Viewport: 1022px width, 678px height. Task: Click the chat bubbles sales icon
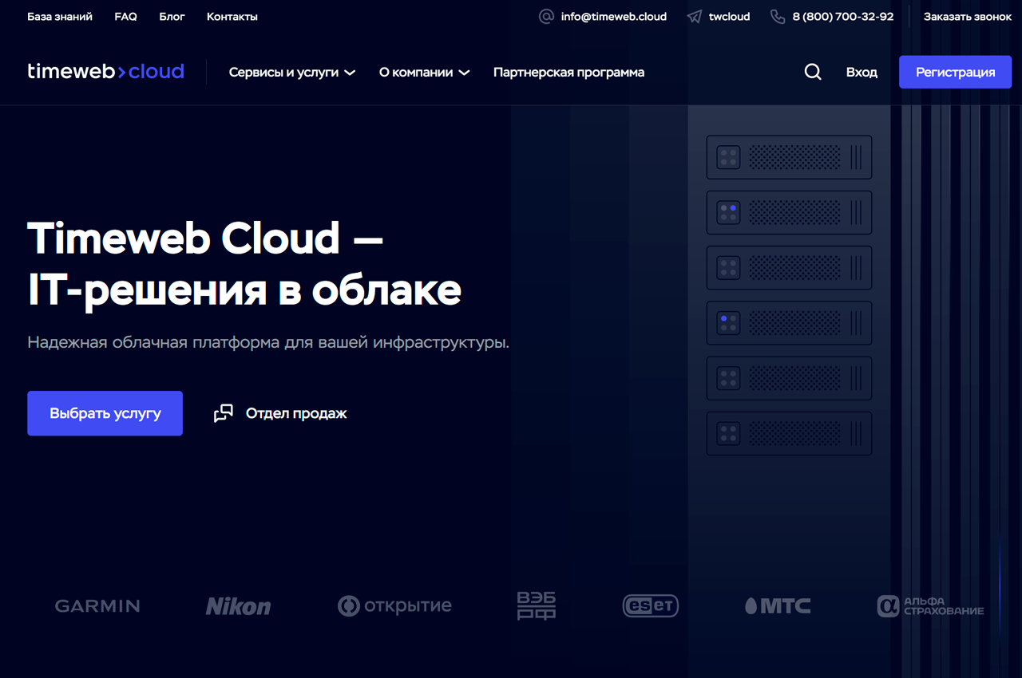[224, 413]
